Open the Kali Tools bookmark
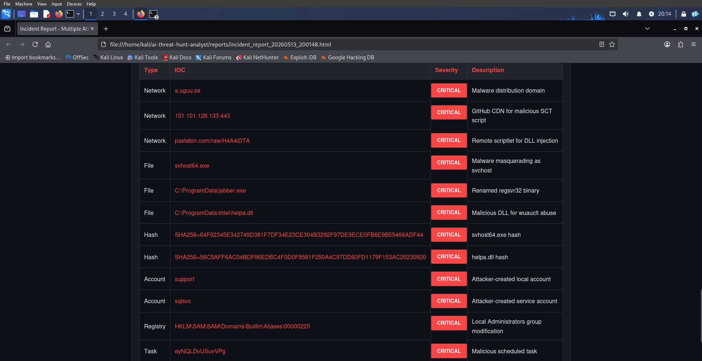The image size is (702, 361). tap(143, 57)
